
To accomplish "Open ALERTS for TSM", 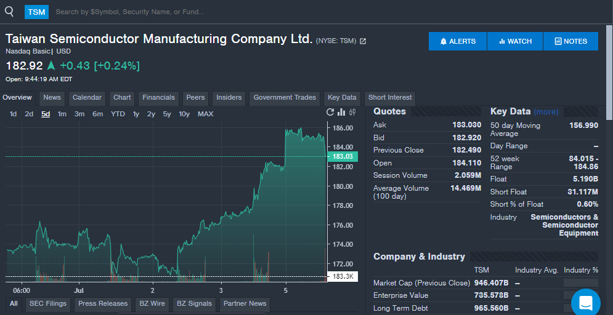I will tap(458, 41).
